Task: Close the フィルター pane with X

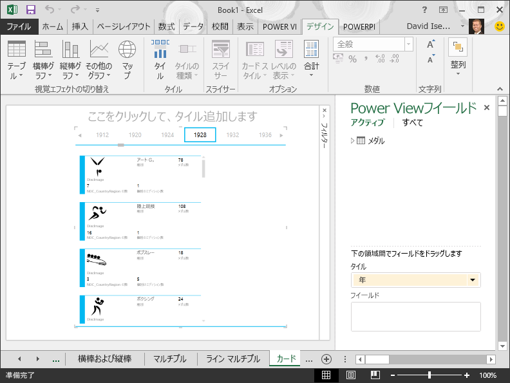Action: (x=325, y=111)
